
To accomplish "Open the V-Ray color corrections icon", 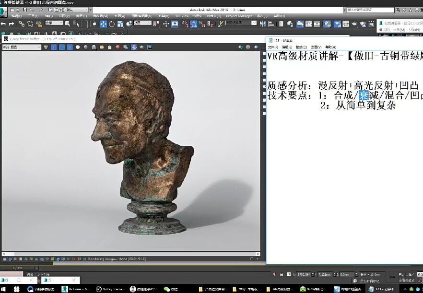I will pos(149,47).
